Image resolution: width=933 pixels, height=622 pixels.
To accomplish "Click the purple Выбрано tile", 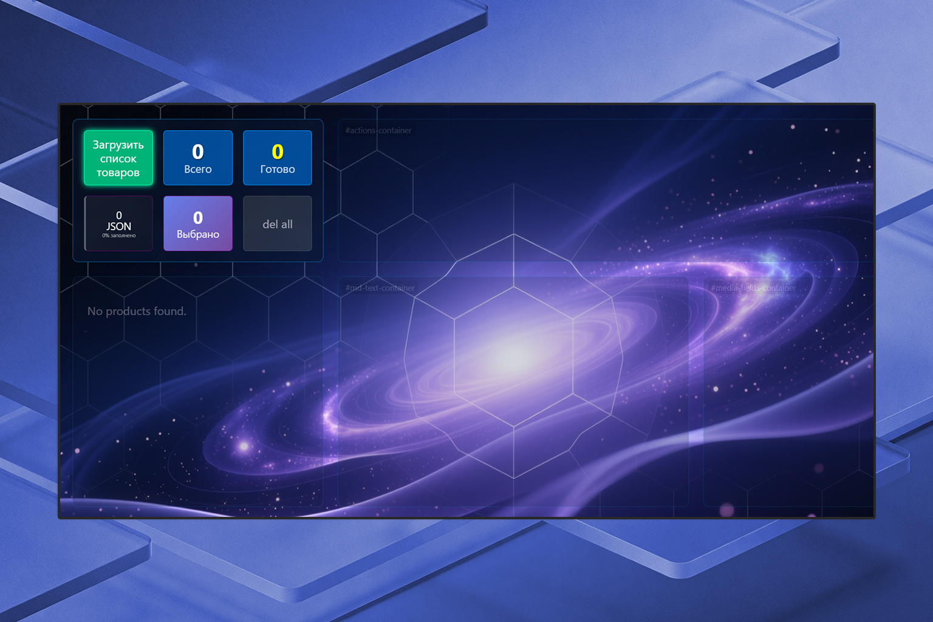I will point(198,224).
